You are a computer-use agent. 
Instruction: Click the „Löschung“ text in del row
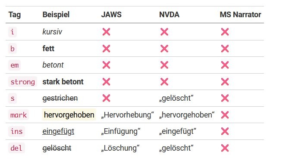pos(120,148)
